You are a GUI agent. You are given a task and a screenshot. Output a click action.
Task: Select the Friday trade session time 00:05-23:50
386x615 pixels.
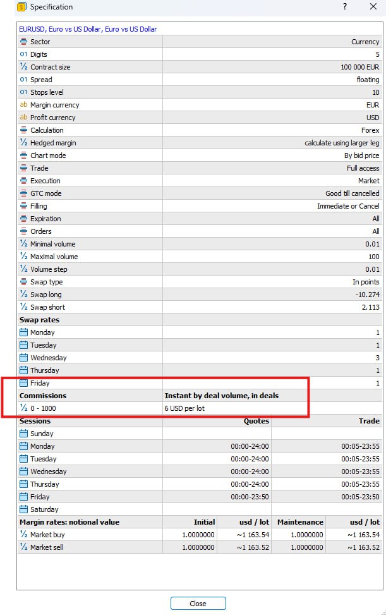tap(360, 497)
